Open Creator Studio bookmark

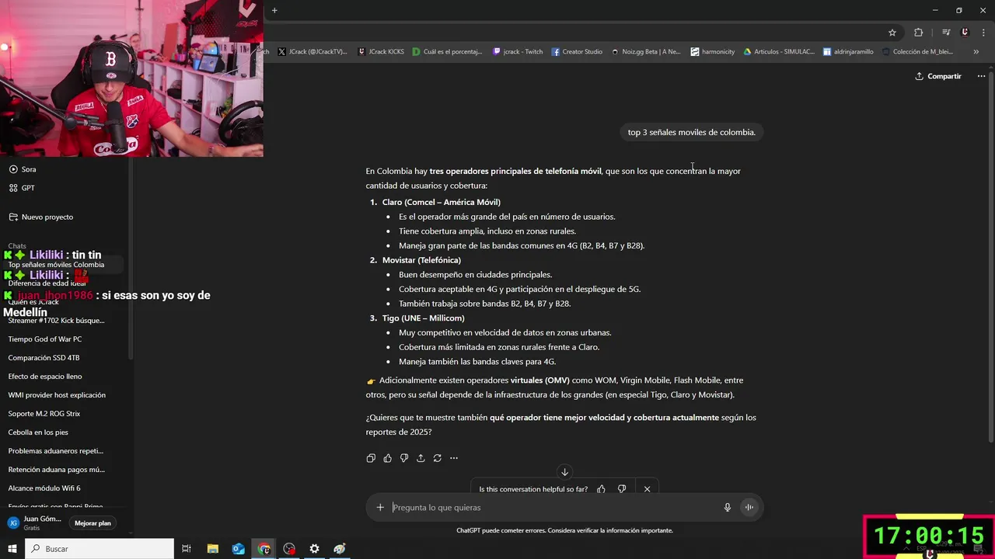[577, 52]
